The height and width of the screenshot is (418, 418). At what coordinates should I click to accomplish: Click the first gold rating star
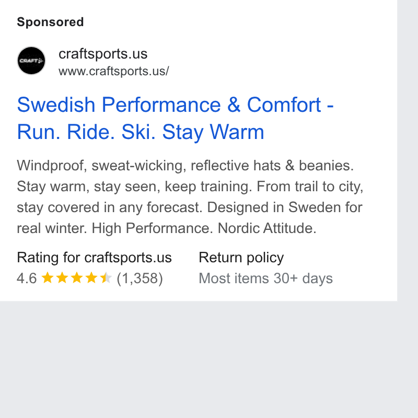tap(48, 277)
